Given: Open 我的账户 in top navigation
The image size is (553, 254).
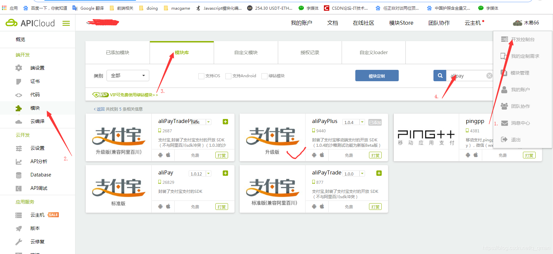Looking at the screenshot, I should 301,23.
